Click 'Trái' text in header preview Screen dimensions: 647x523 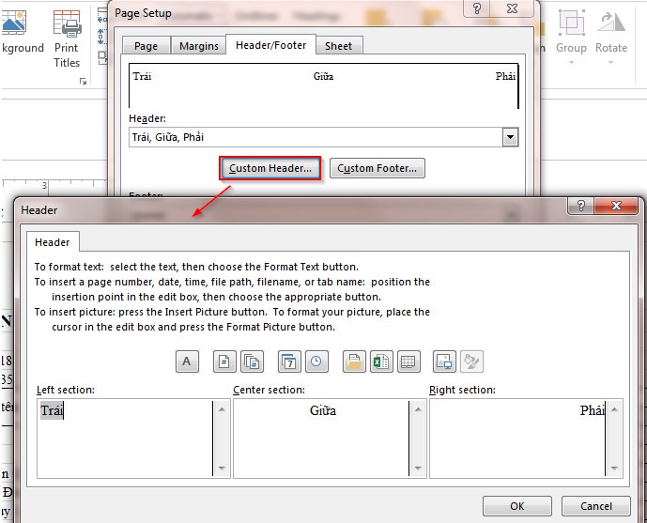point(142,76)
